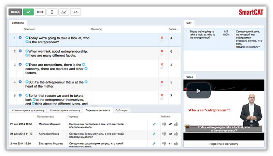273x156 pixels.
Task: Click the splitter handle below the segments list
Action: pos(95,106)
